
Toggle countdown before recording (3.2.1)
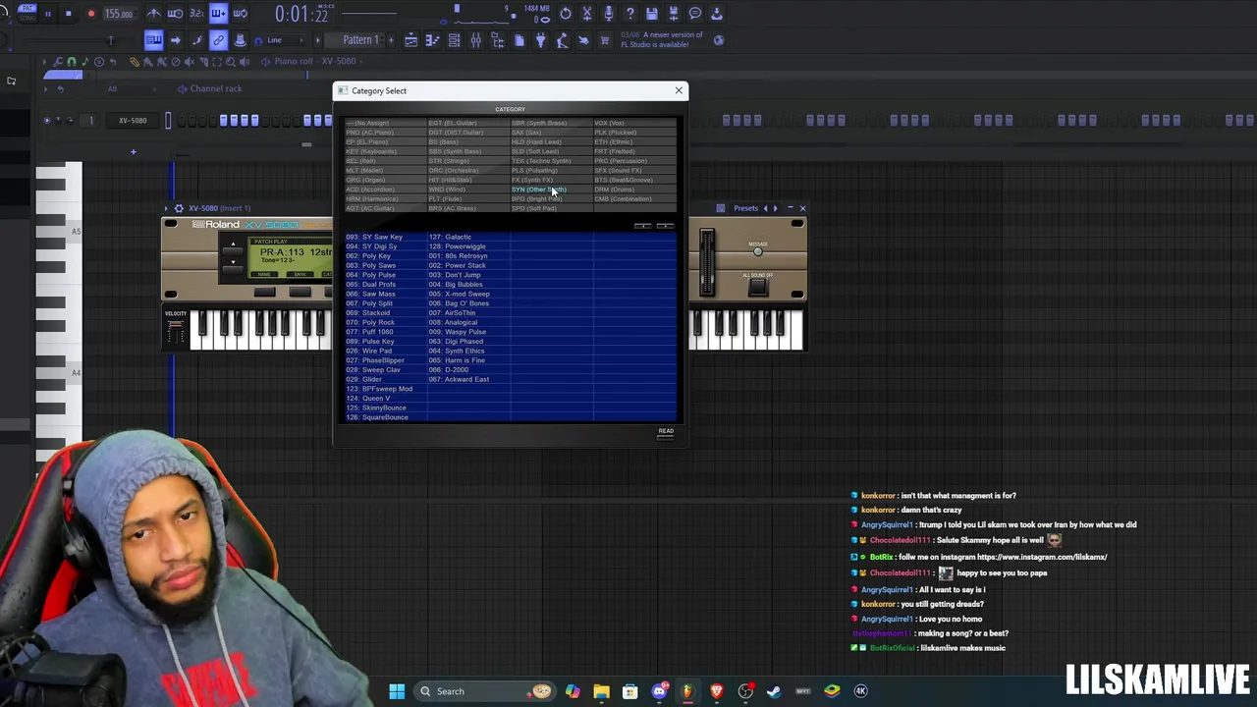click(196, 14)
